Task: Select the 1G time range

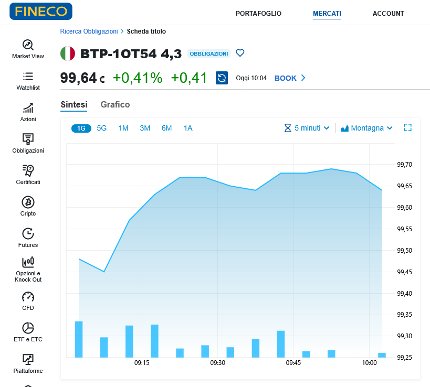Action: pos(81,128)
